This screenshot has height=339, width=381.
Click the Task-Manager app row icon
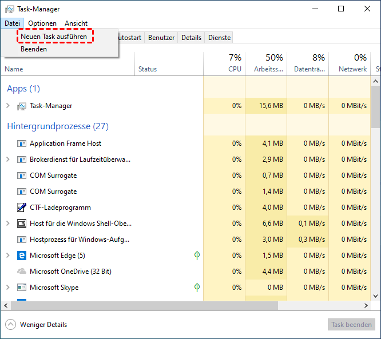coord(21,106)
